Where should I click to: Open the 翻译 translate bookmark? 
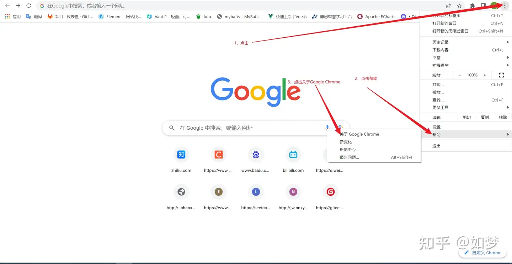pyautogui.click(x=34, y=16)
